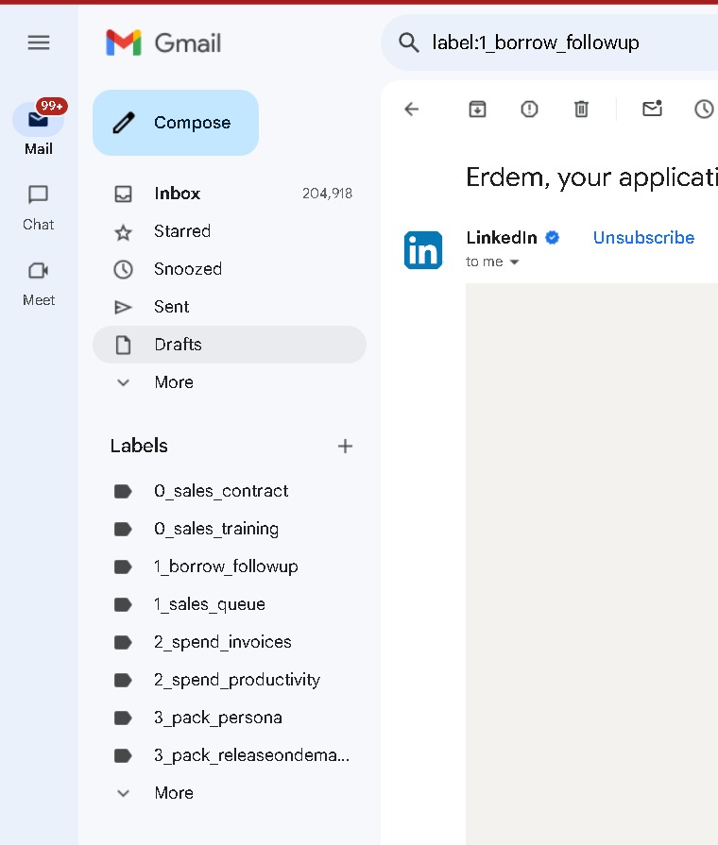Create a new label with plus icon

(x=345, y=447)
